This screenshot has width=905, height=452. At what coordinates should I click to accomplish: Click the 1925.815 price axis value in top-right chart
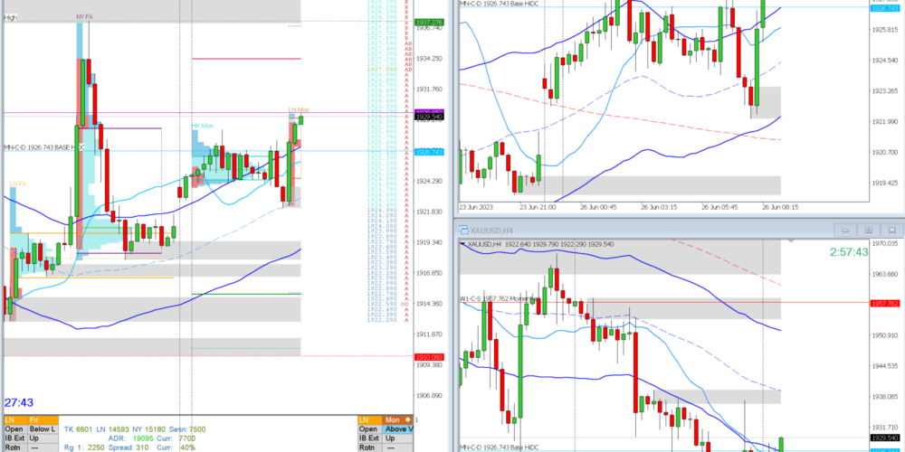(x=885, y=30)
